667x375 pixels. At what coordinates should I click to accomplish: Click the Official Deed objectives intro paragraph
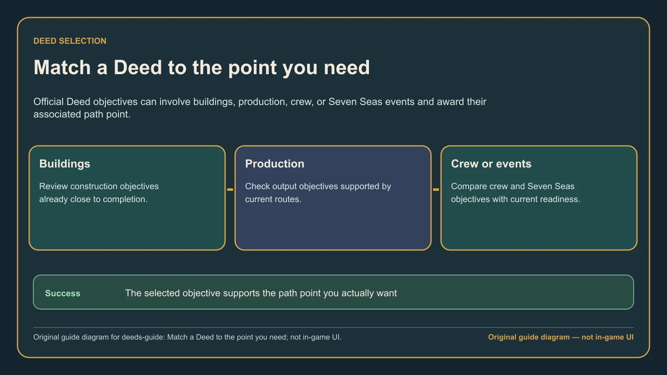[260, 108]
